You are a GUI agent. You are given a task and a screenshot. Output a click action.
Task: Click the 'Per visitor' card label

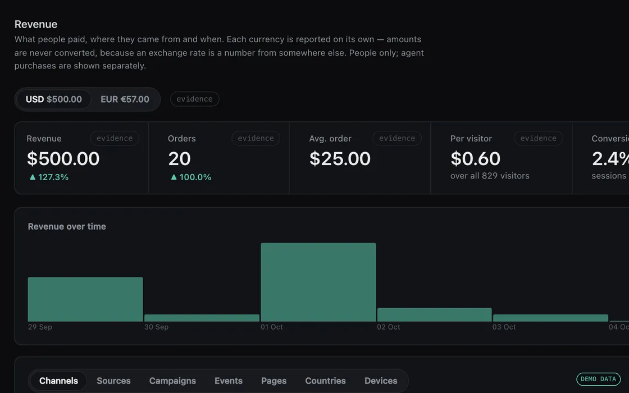pos(471,138)
